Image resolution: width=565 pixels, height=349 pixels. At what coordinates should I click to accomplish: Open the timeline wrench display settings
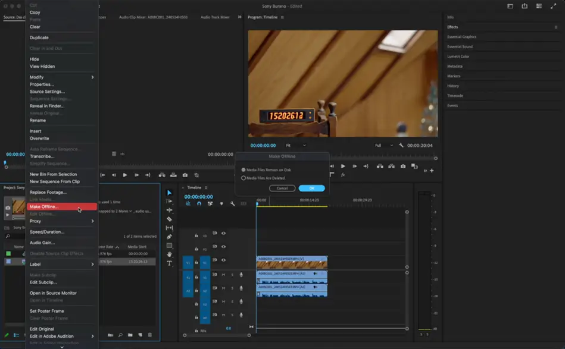pos(232,204)
